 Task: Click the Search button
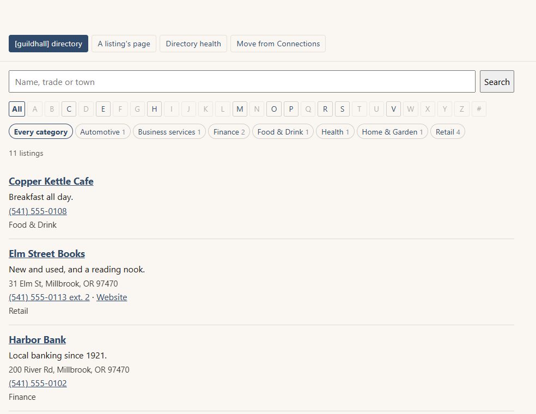click(497, 81)
